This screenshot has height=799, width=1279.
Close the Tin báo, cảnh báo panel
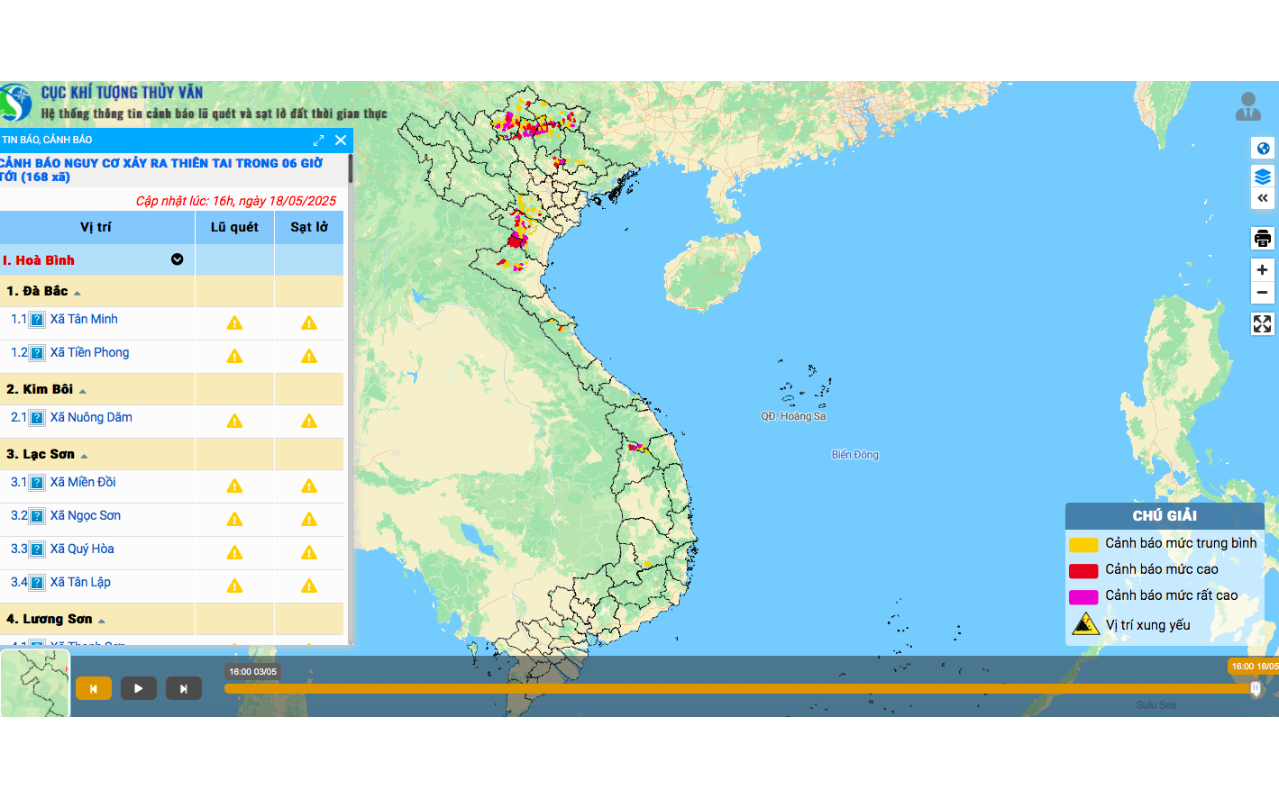pos(341,141)
